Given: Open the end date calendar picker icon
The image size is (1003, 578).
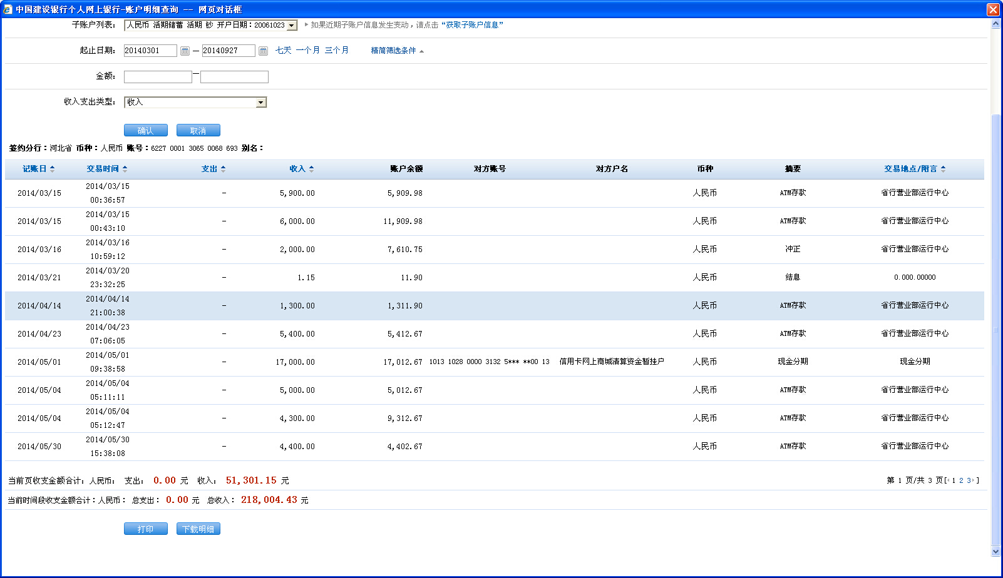Looking at the screenshot, I should point(263,51).
